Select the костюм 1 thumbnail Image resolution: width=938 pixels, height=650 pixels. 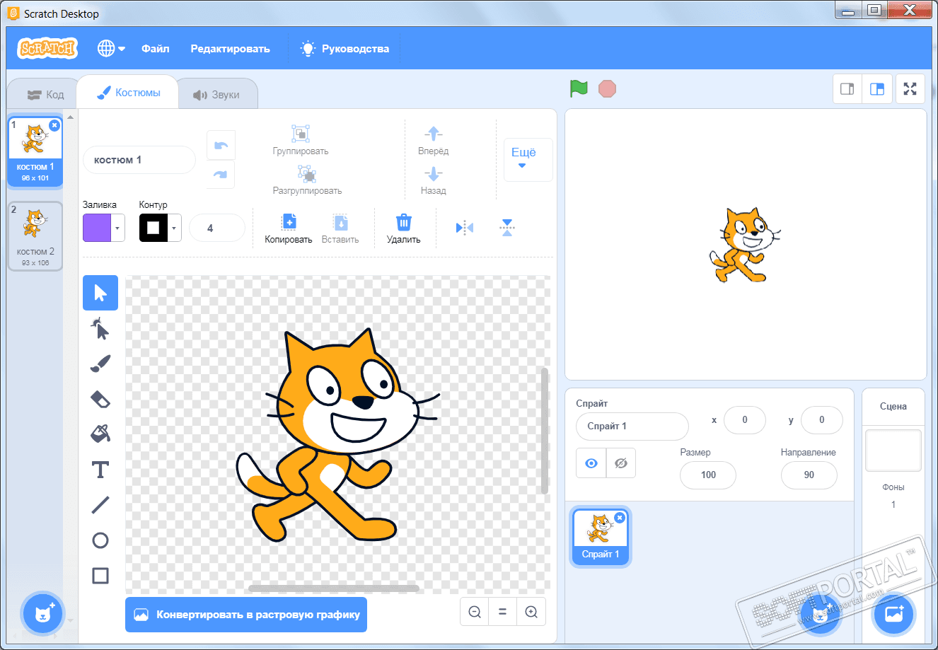(35, 151)
